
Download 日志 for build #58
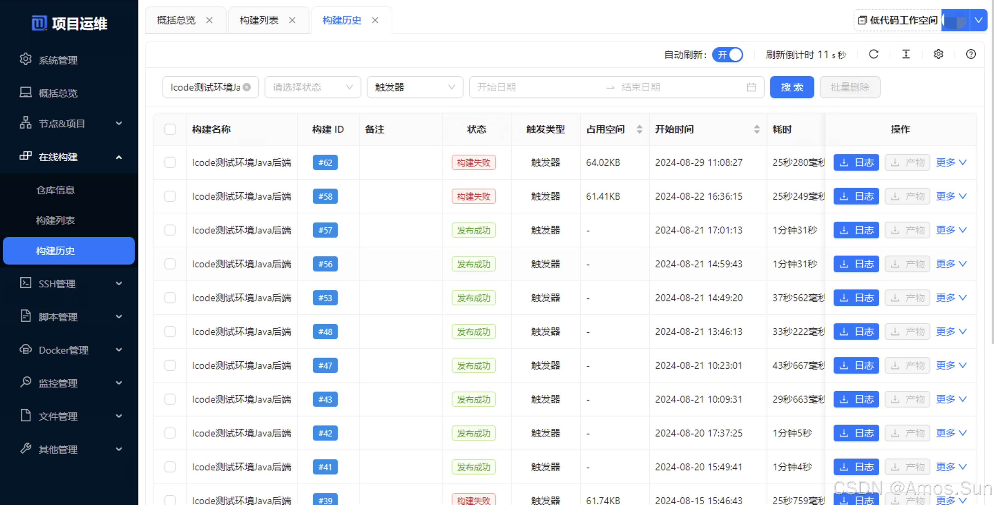point(856,196)
